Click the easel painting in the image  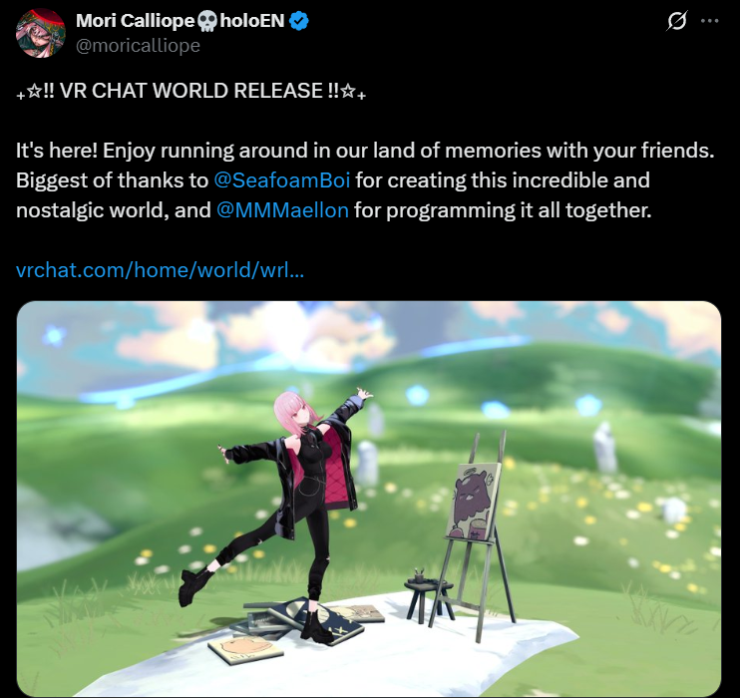pyautogui.click(x=473, y=502)
